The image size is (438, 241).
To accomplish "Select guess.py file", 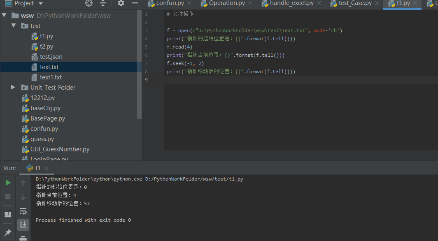I will pos(42,139).
